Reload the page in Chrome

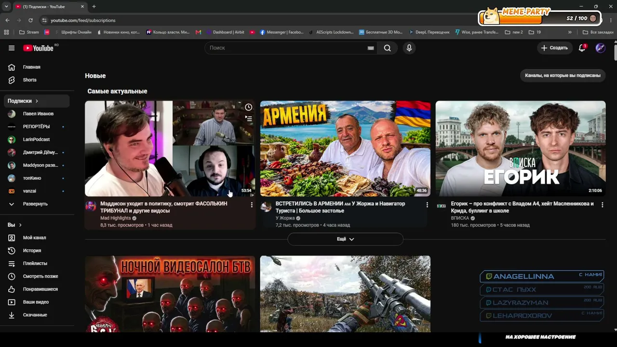[30, 20]
